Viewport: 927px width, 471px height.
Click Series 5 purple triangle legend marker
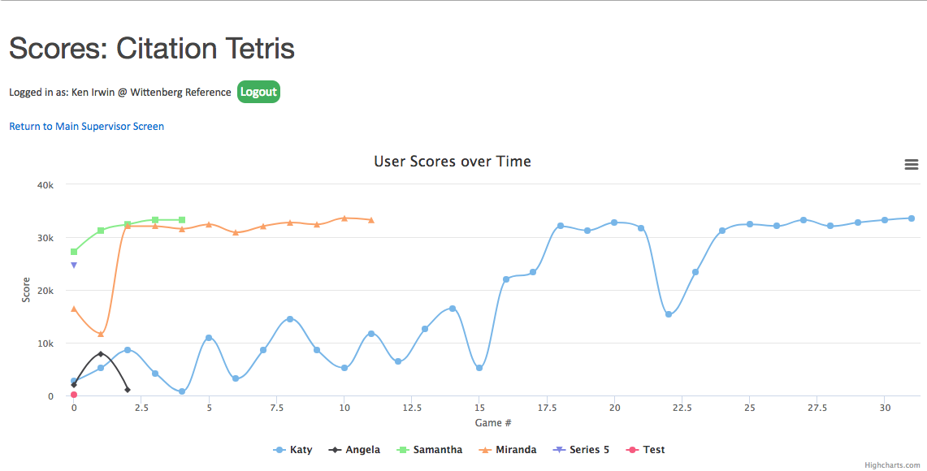(559, 450)
